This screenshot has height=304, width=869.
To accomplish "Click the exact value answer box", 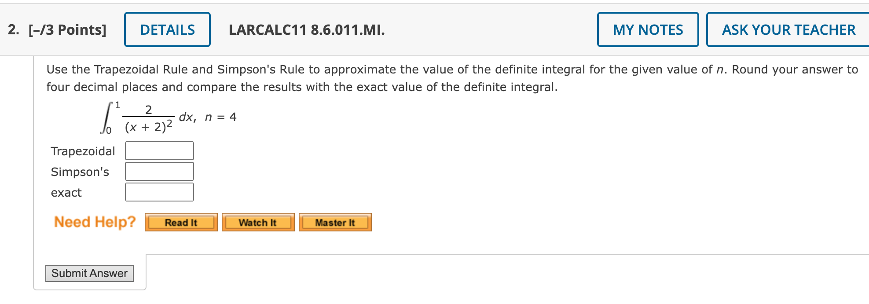I will pos(159,192).
